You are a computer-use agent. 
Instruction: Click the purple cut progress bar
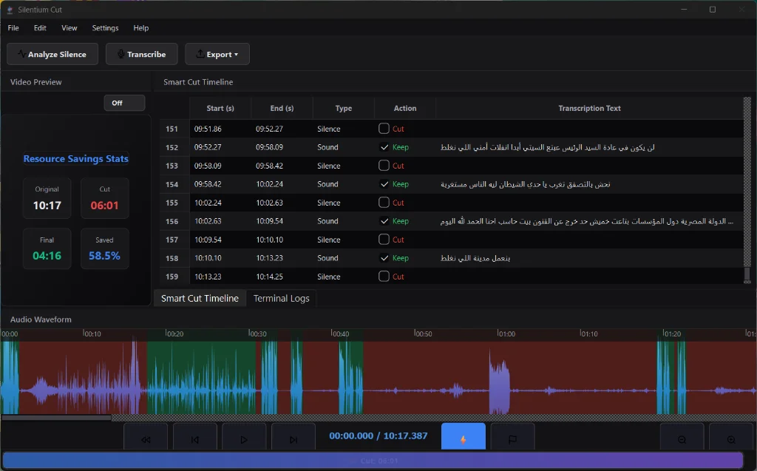373,461
